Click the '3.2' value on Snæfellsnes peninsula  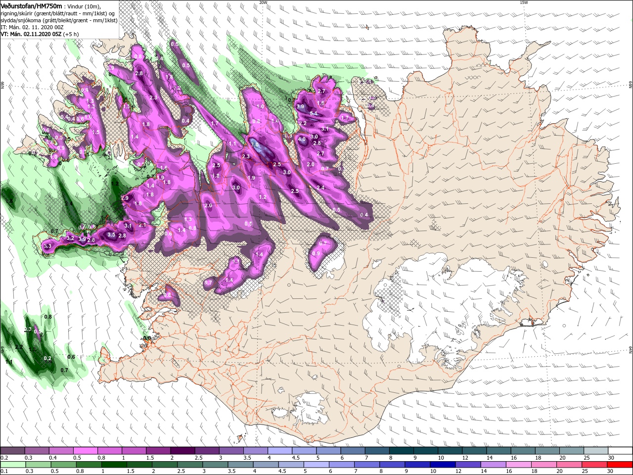70,238
